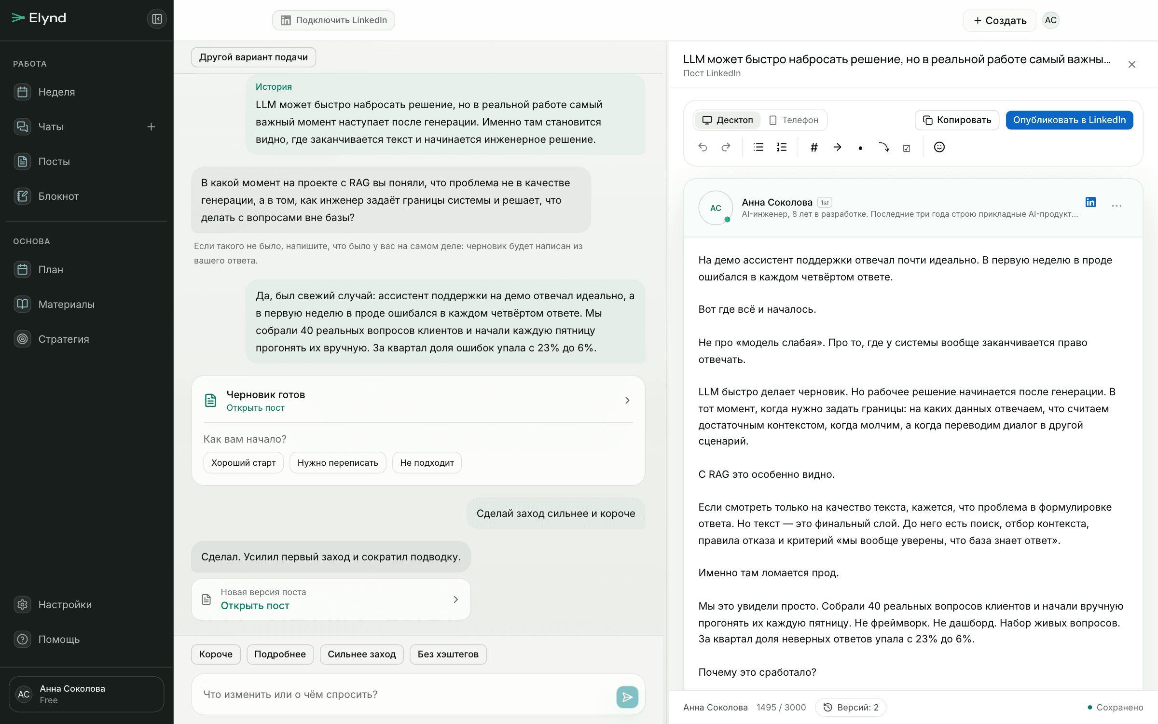Click Открыть пост under Черновик готов
The image size is (1158, 724).
click(255, 408)
